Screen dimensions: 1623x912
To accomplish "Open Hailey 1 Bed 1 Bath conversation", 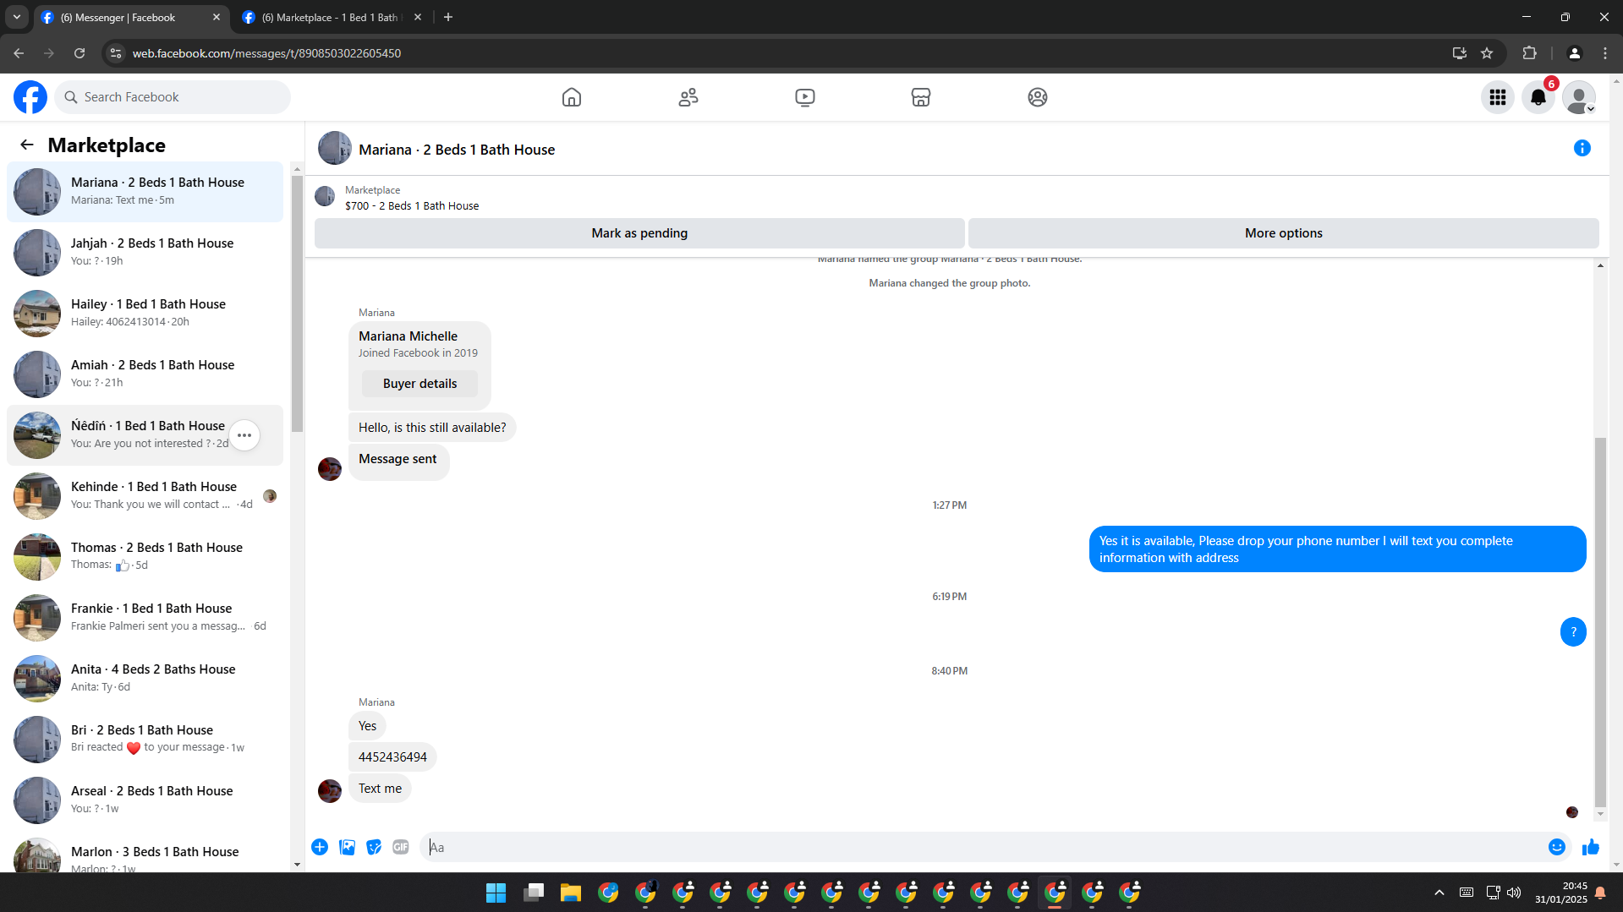I will coord(145,314).
